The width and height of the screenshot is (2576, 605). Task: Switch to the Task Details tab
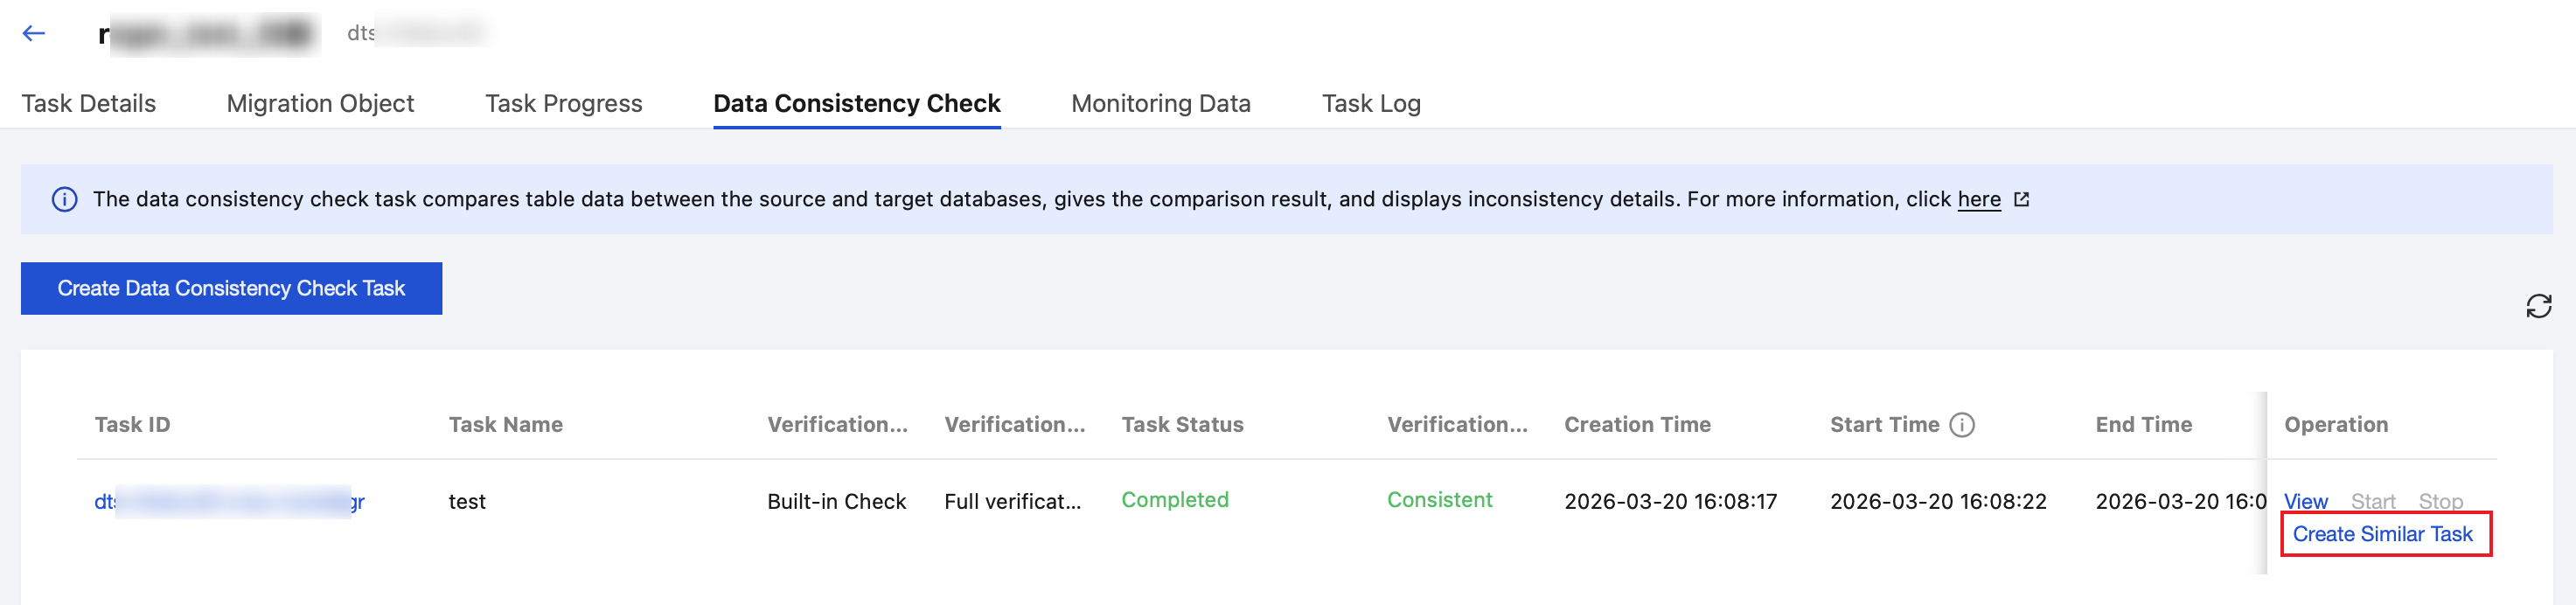coord(88,103)
